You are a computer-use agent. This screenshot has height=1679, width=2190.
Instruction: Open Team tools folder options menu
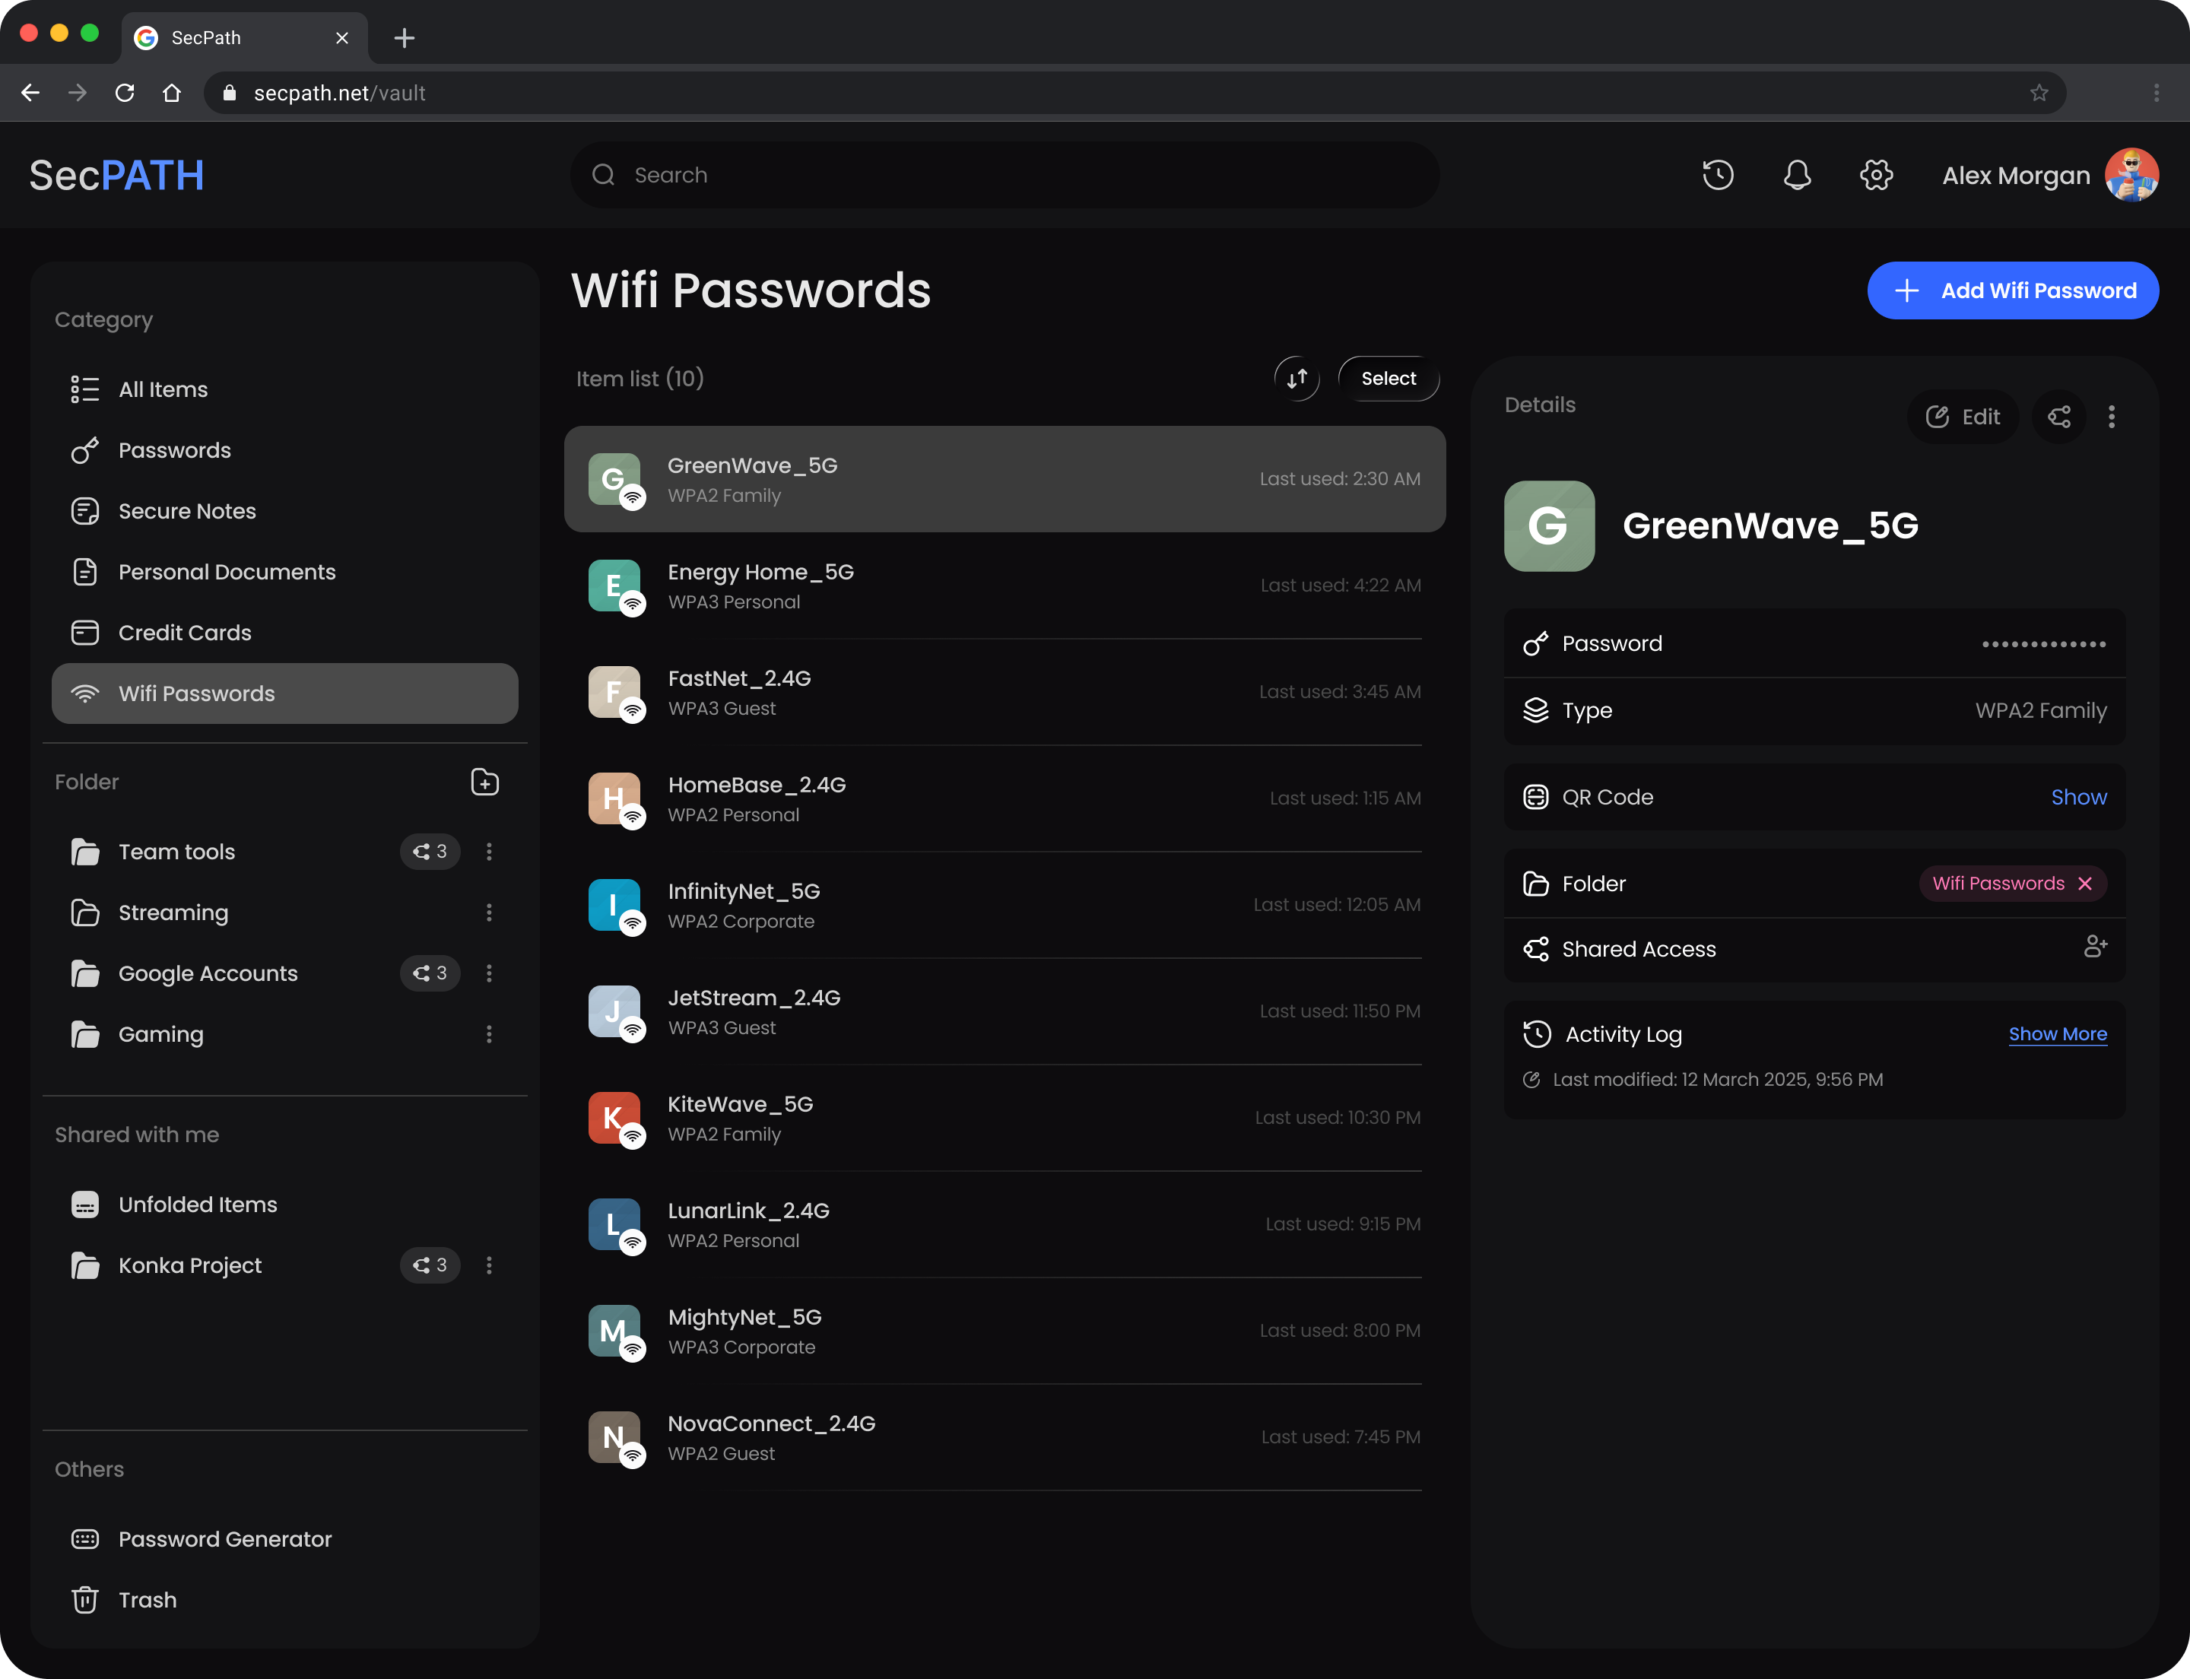(x=489, y=852)
